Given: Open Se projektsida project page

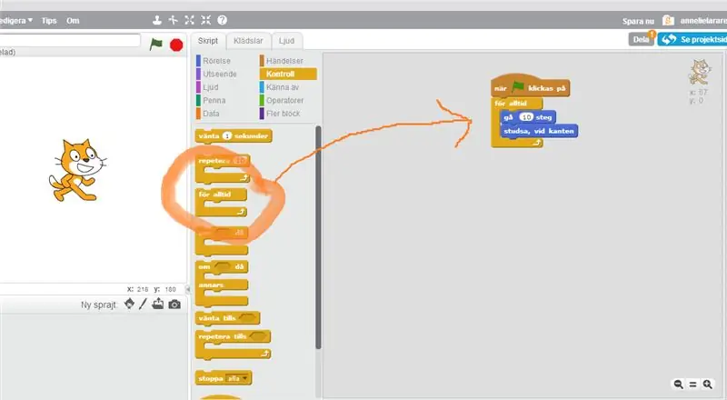Looking at the screenshot, I should (x=692, y=39).
